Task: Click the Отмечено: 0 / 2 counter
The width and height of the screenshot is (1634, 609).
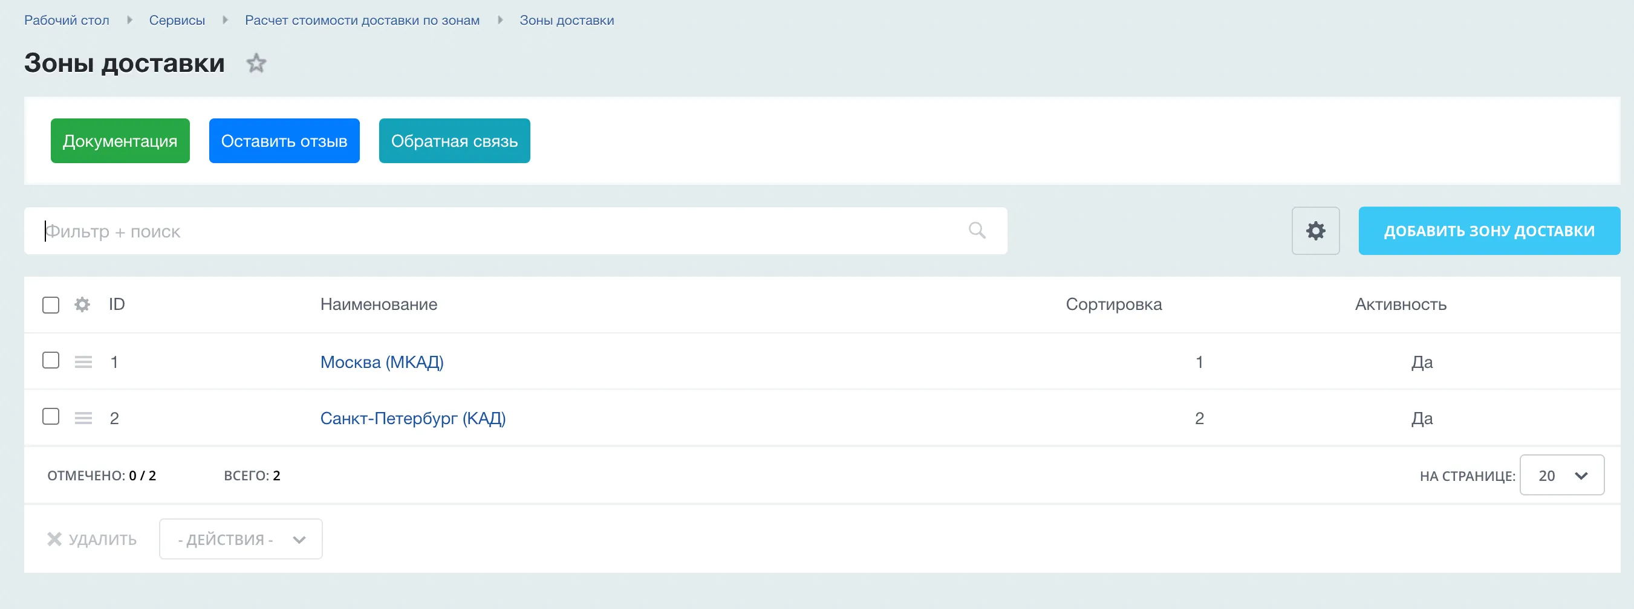Action: pyautogui.click(x=102, y=475)
